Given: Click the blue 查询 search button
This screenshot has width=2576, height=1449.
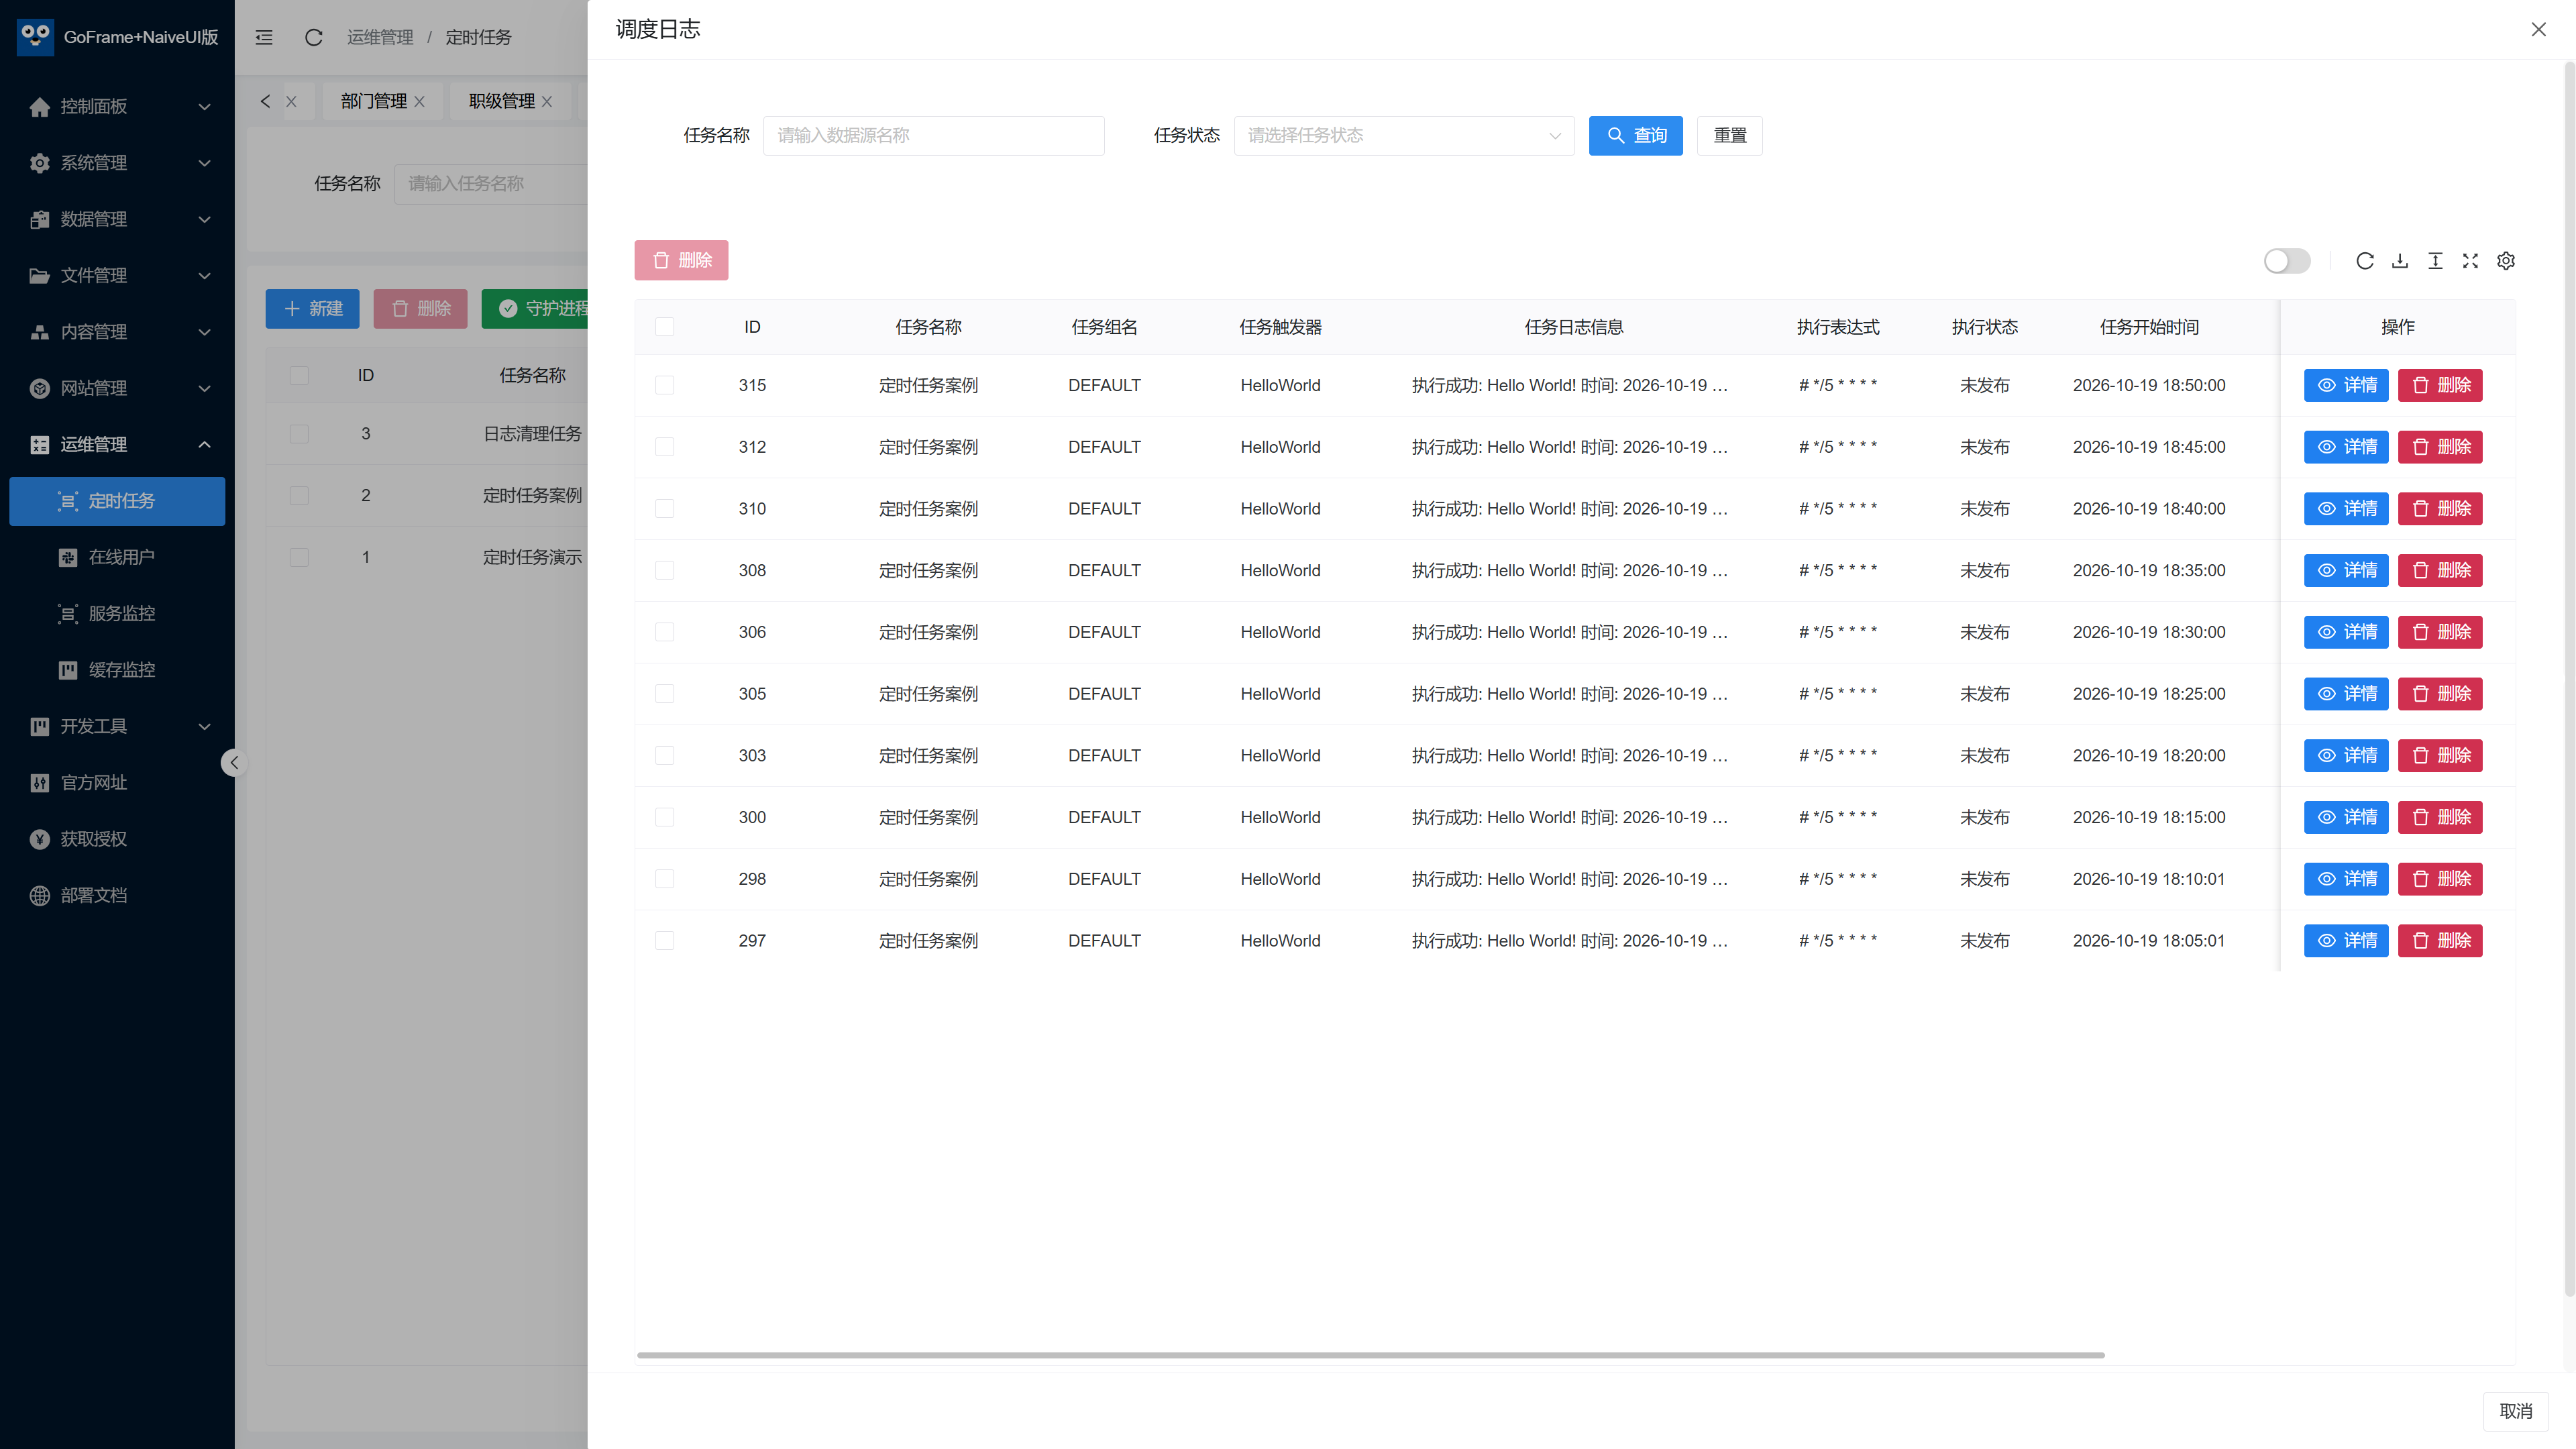Looking at the screenshot, I should [x=1636, y=135].
